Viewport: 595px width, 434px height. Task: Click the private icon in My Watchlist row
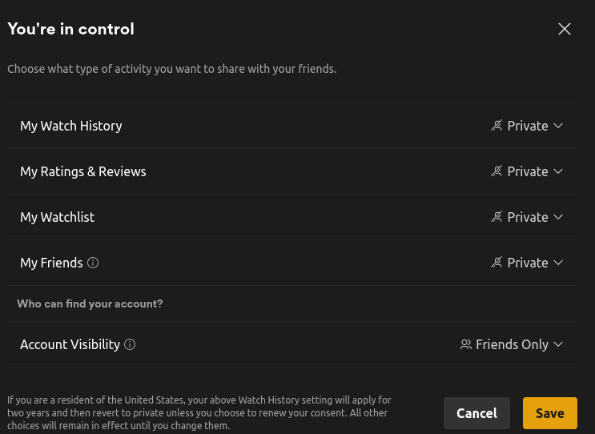pos(497,217)
